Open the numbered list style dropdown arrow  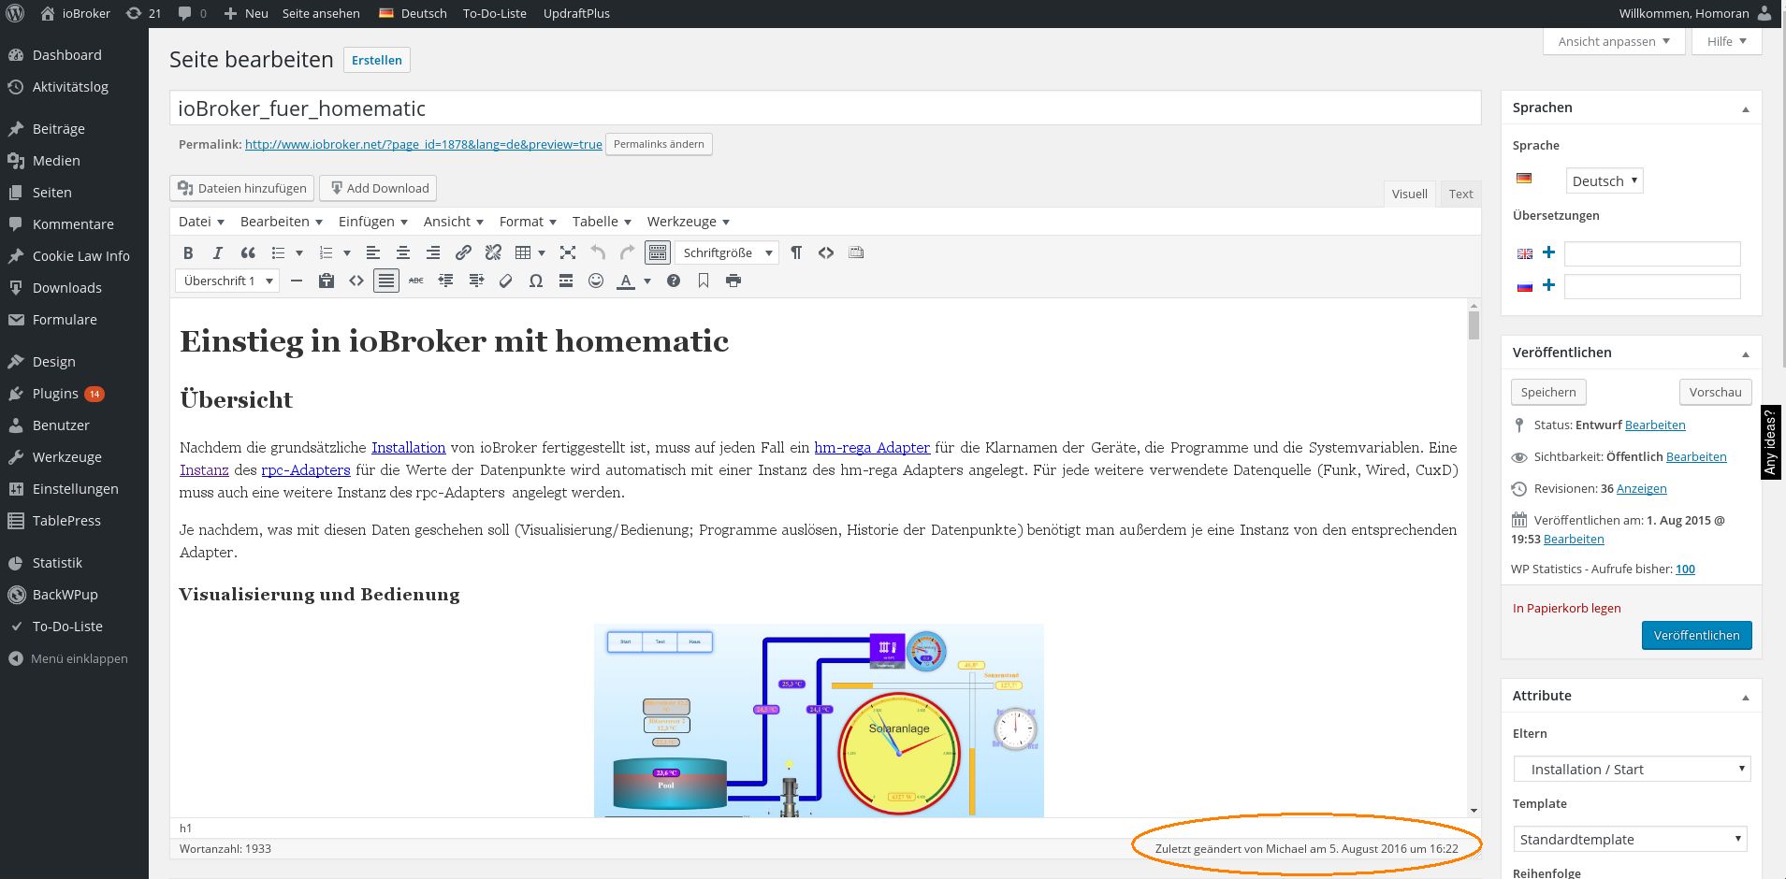click(347, 252)
